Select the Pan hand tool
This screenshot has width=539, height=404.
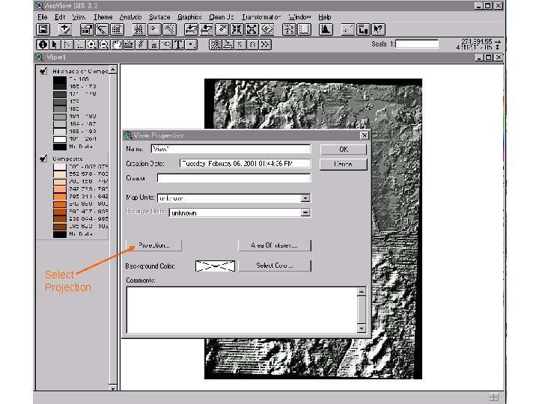pyautogui.click(x=117, y=45)
